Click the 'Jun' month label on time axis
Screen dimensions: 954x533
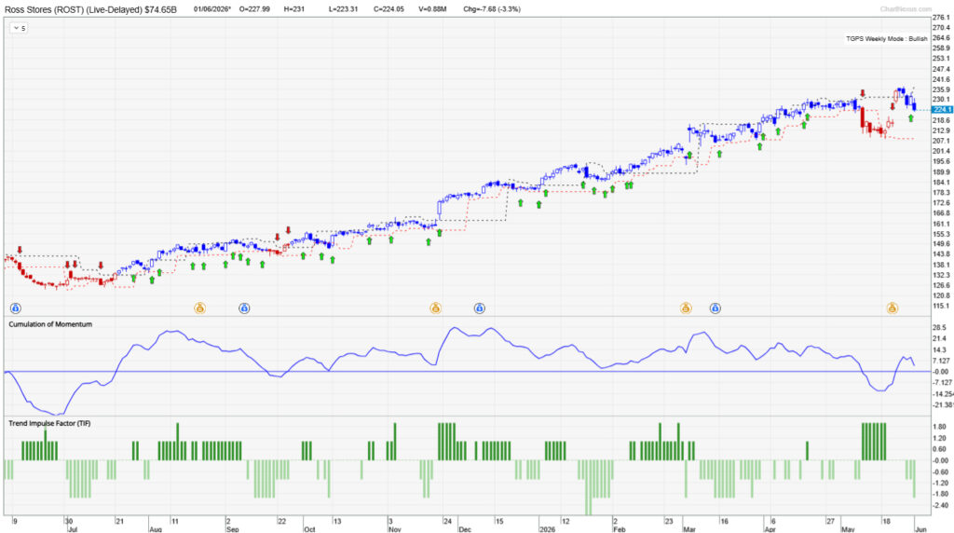920,529
